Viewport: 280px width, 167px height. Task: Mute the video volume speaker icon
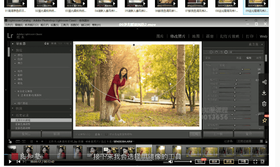pos(171,162)
